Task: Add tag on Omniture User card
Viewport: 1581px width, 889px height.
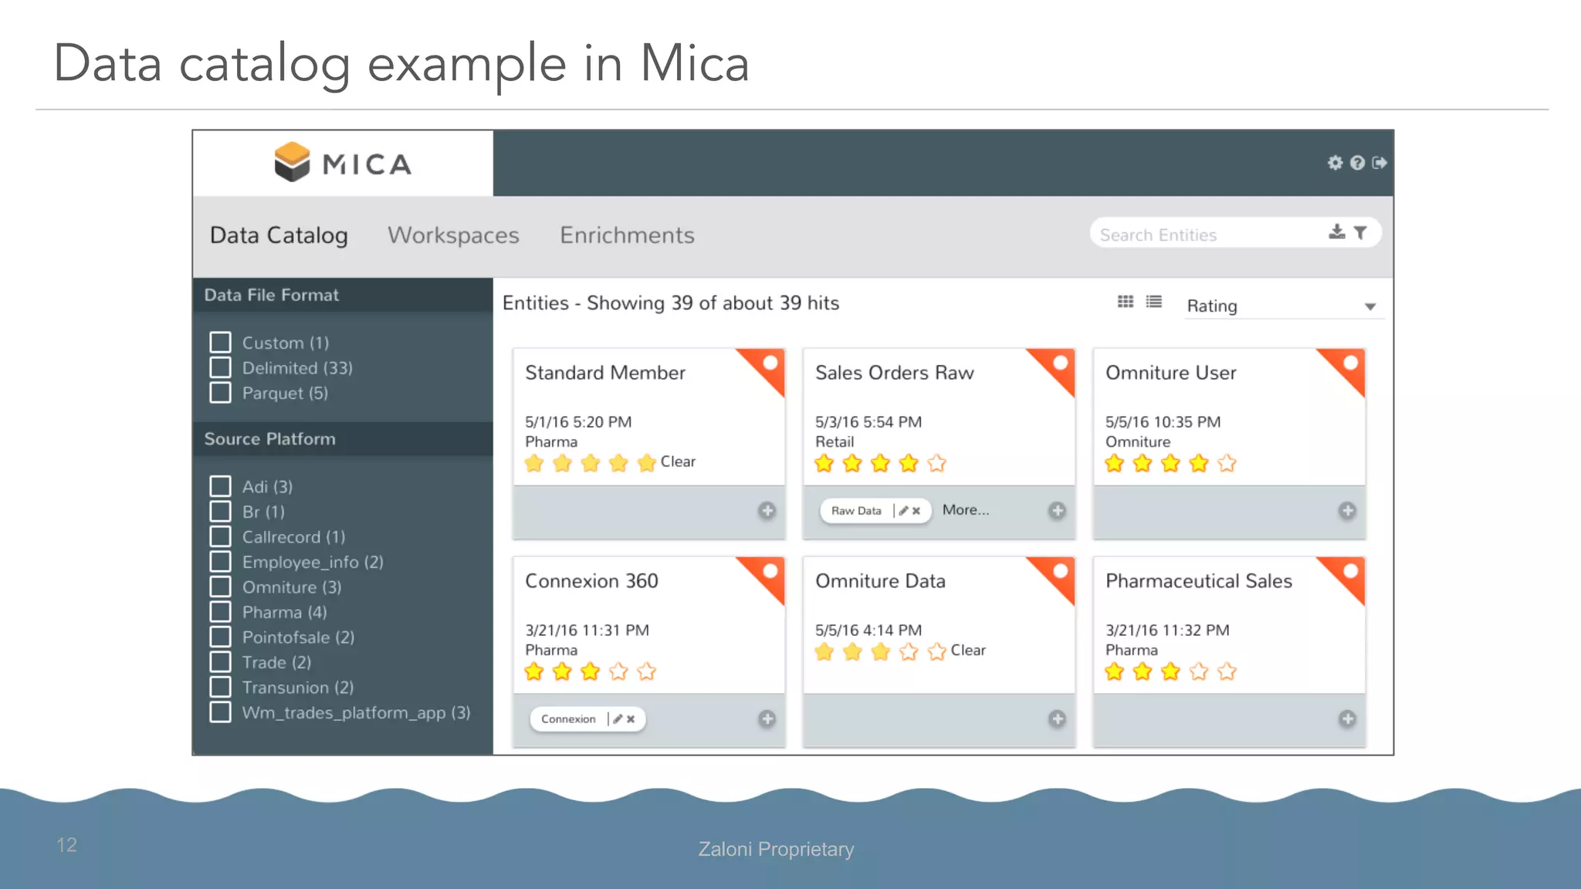Action: tap(1347, 511)
